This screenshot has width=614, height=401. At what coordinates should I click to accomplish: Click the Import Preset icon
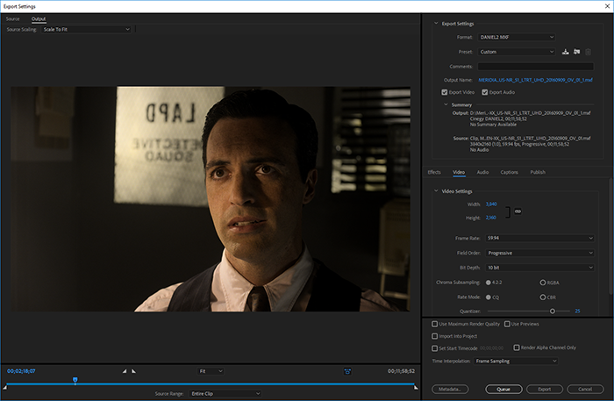[577, 52]
